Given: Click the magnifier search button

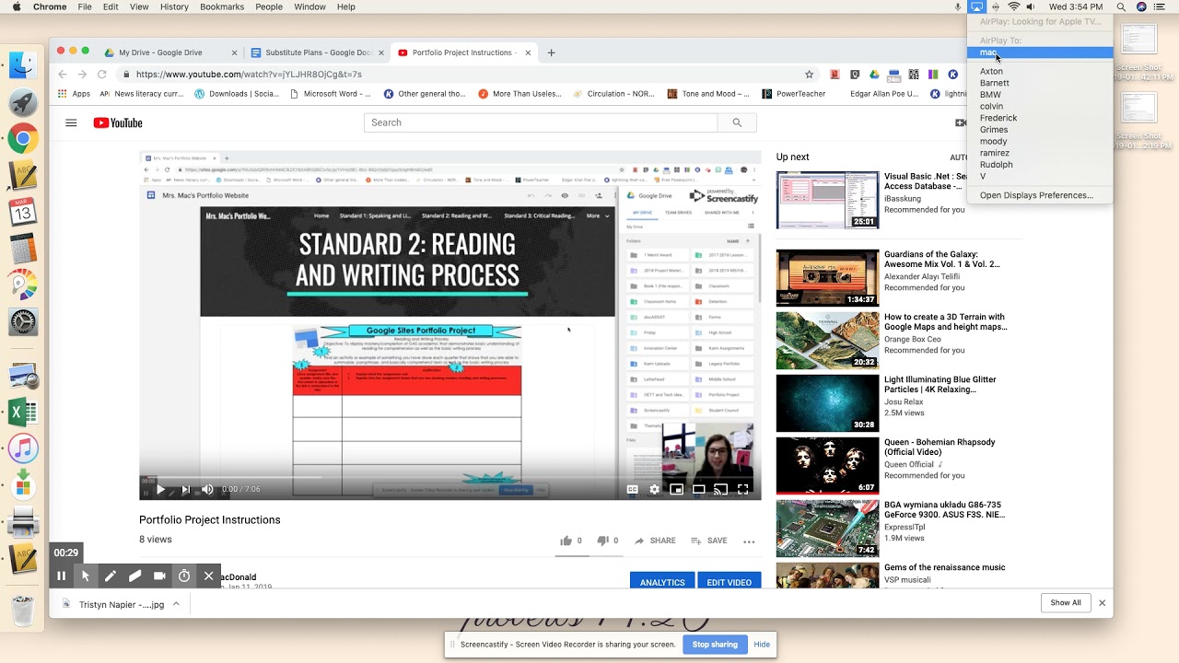Looking at the screenshot, I should [737, 122].
